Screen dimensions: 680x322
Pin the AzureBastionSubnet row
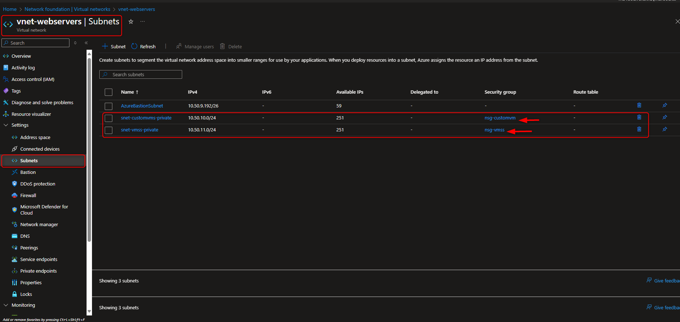[665, 105]
